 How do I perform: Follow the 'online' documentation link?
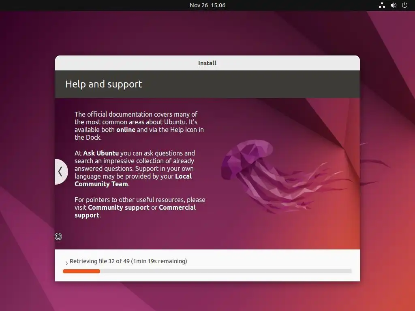(x=126, y=130)
